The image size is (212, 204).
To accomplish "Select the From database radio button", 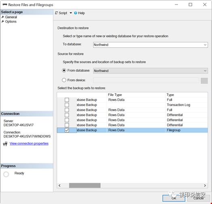I will [x=64, y=70].
